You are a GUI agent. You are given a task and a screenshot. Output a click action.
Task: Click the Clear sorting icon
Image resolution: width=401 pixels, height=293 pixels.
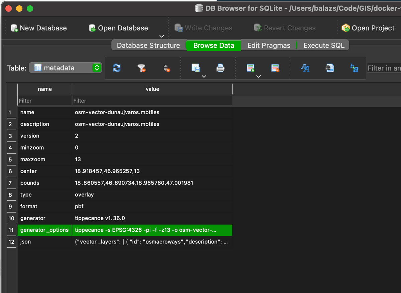coord(167,68)
